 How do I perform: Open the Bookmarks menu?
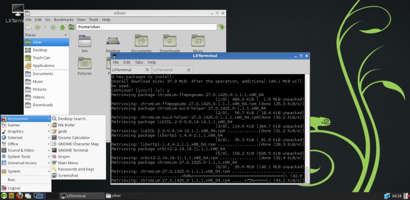click(x=64, y=19)
